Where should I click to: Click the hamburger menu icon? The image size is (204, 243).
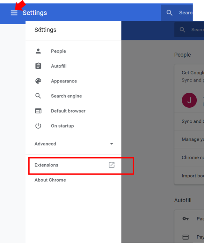coord(14,13)
